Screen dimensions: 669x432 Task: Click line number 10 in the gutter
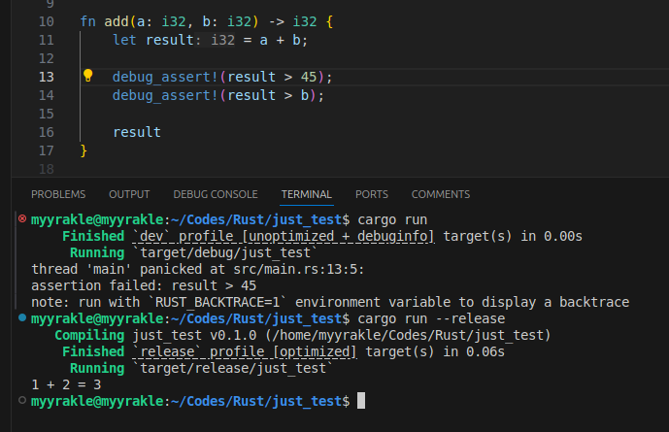pyautogui.click(x=47, y=21)
